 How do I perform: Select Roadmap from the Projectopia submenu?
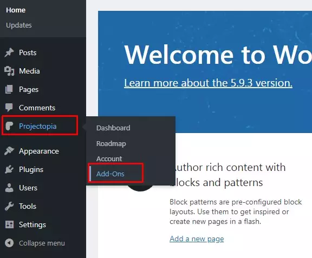pyautogui.click(x=111, y=143)
